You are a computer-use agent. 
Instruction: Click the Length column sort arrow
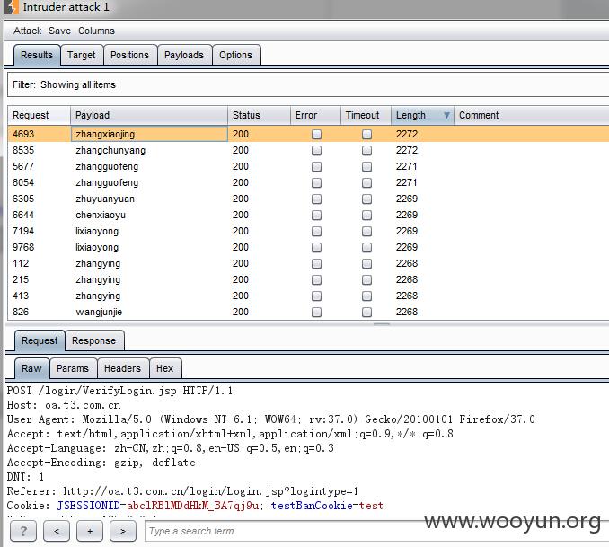click(446, 115)
